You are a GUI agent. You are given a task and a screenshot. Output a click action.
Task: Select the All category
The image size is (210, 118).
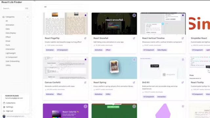7,21
